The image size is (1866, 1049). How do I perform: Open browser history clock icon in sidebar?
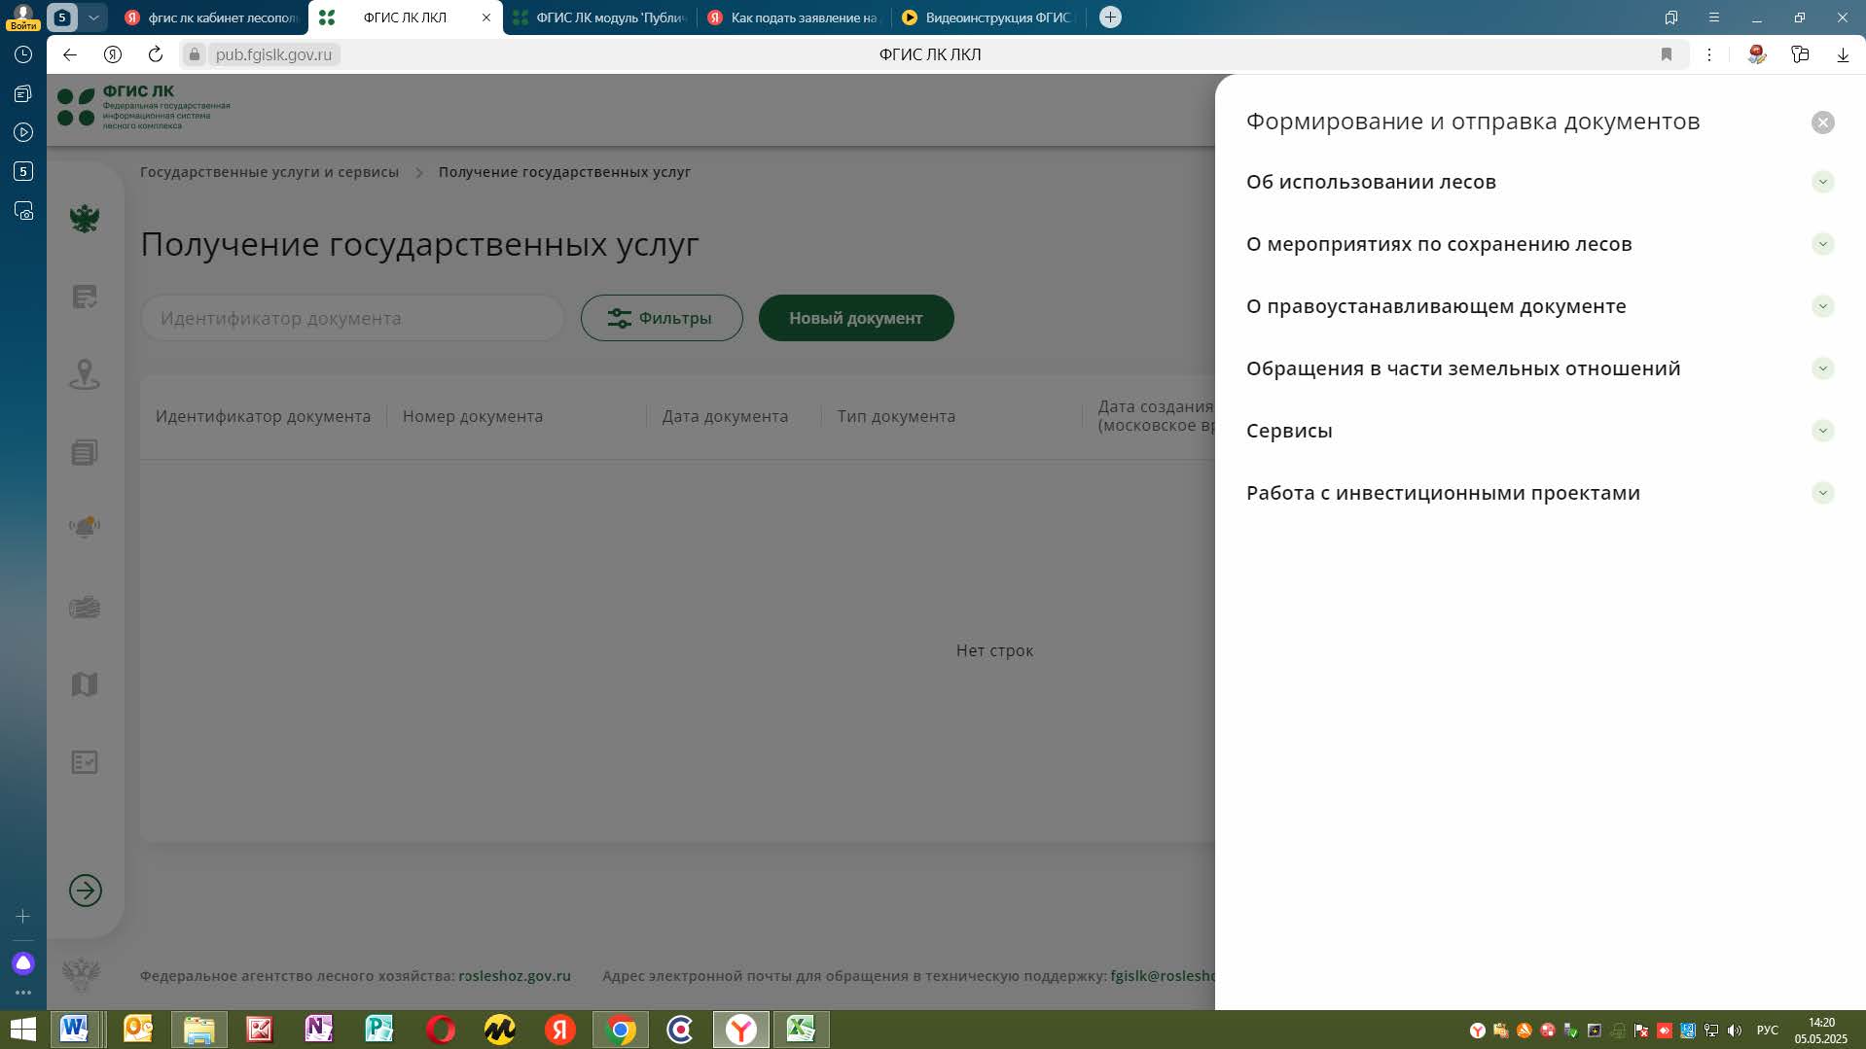tap(23, 54)
